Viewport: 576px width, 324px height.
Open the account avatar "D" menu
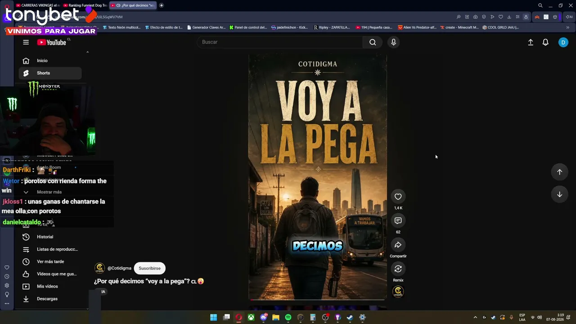click(563, 42)
